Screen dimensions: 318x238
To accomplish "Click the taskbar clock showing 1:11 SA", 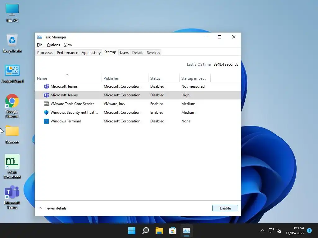I will [295, 231].
